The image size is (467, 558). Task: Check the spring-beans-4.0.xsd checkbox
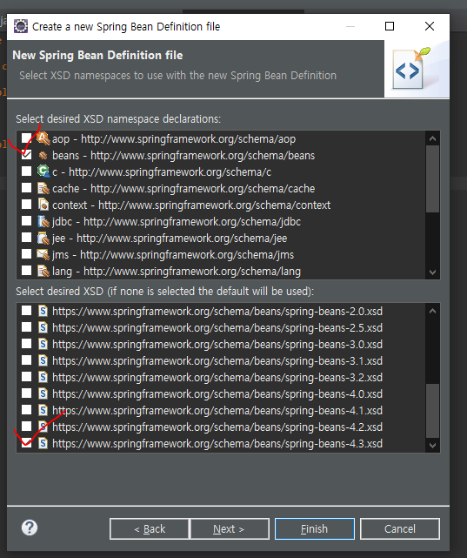tap(26, 393)
